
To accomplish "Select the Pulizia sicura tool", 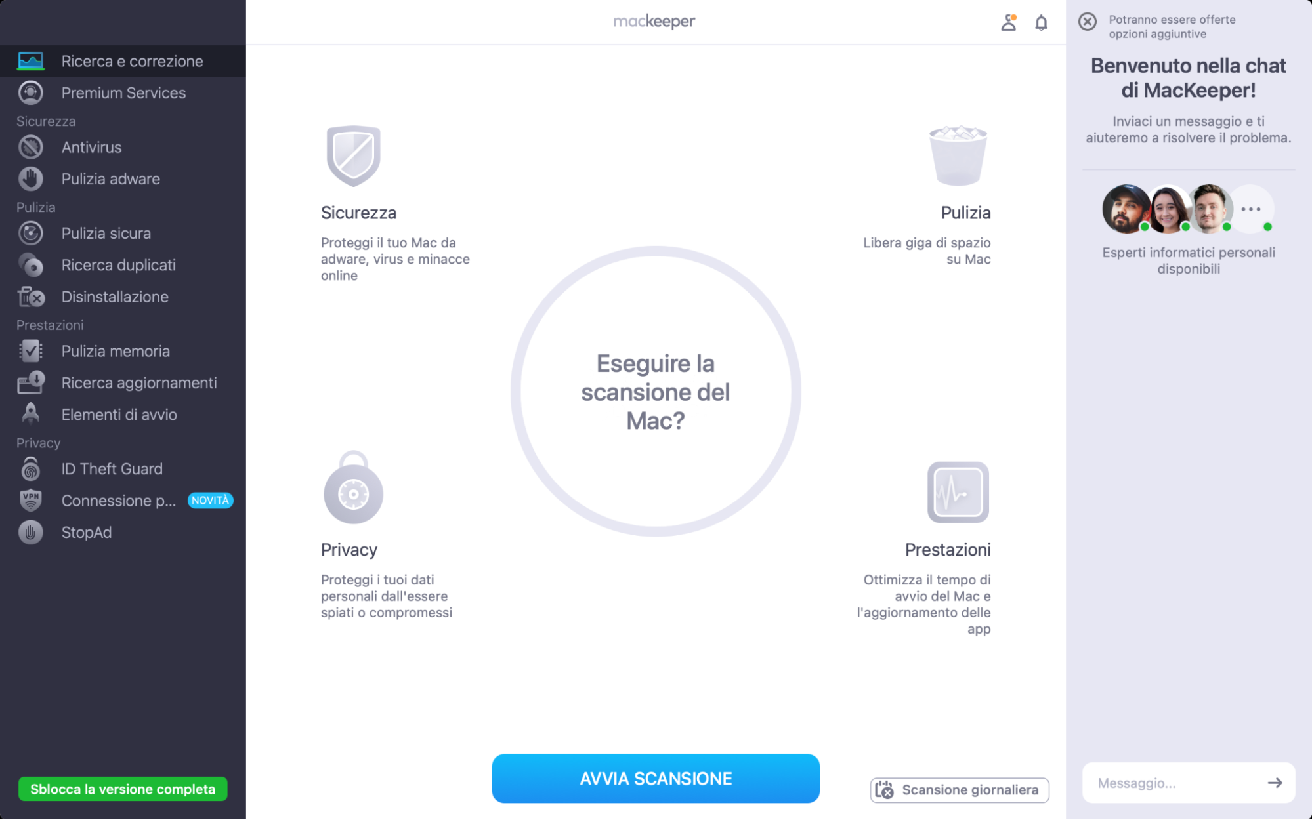I will pyautogui.click(x=106, y=233).
